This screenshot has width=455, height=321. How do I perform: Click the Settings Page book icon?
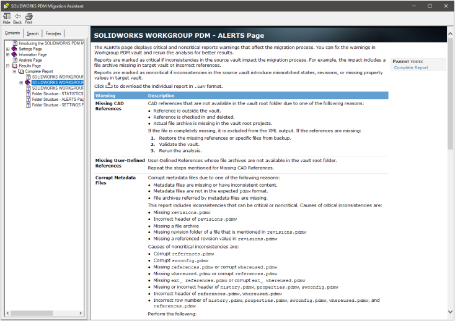[15, 49]
